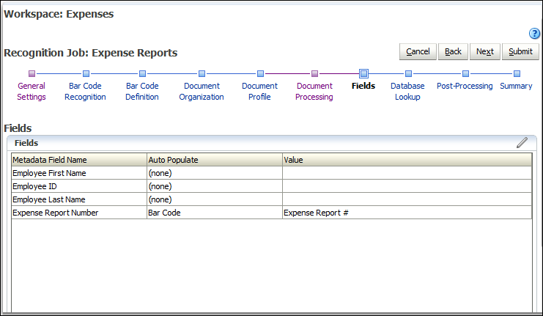Viewport: 543px width, 316px height.
Task: Click the current Fields step marker square
Action: 363,73
